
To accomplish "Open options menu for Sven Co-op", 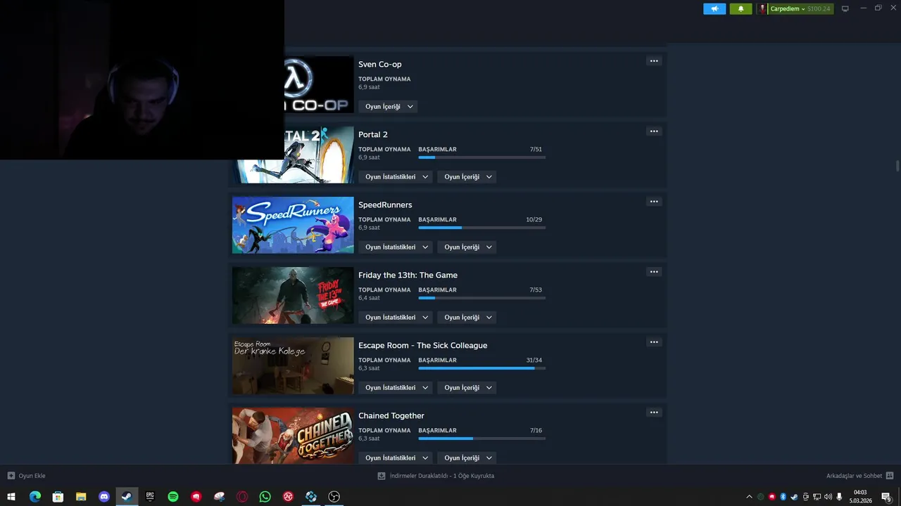I will point(654,61).
